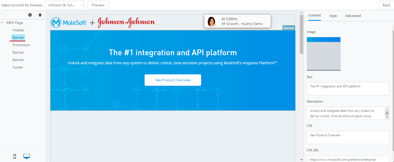Viewport: 394px width, 162px height.
Task: Select the highlighted Banner tree item
Action: [x=18, y=37]
